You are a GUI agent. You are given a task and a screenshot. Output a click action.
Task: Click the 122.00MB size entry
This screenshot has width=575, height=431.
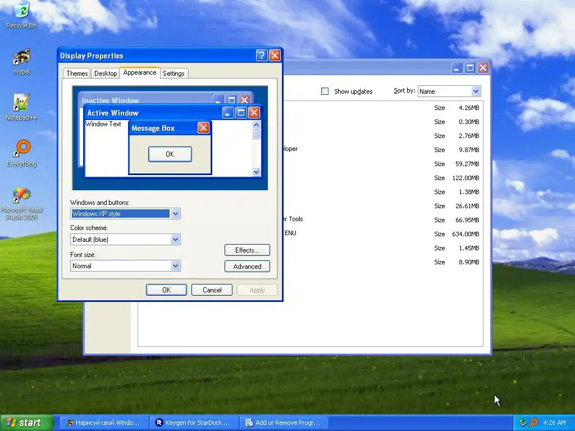coord(466,178)
